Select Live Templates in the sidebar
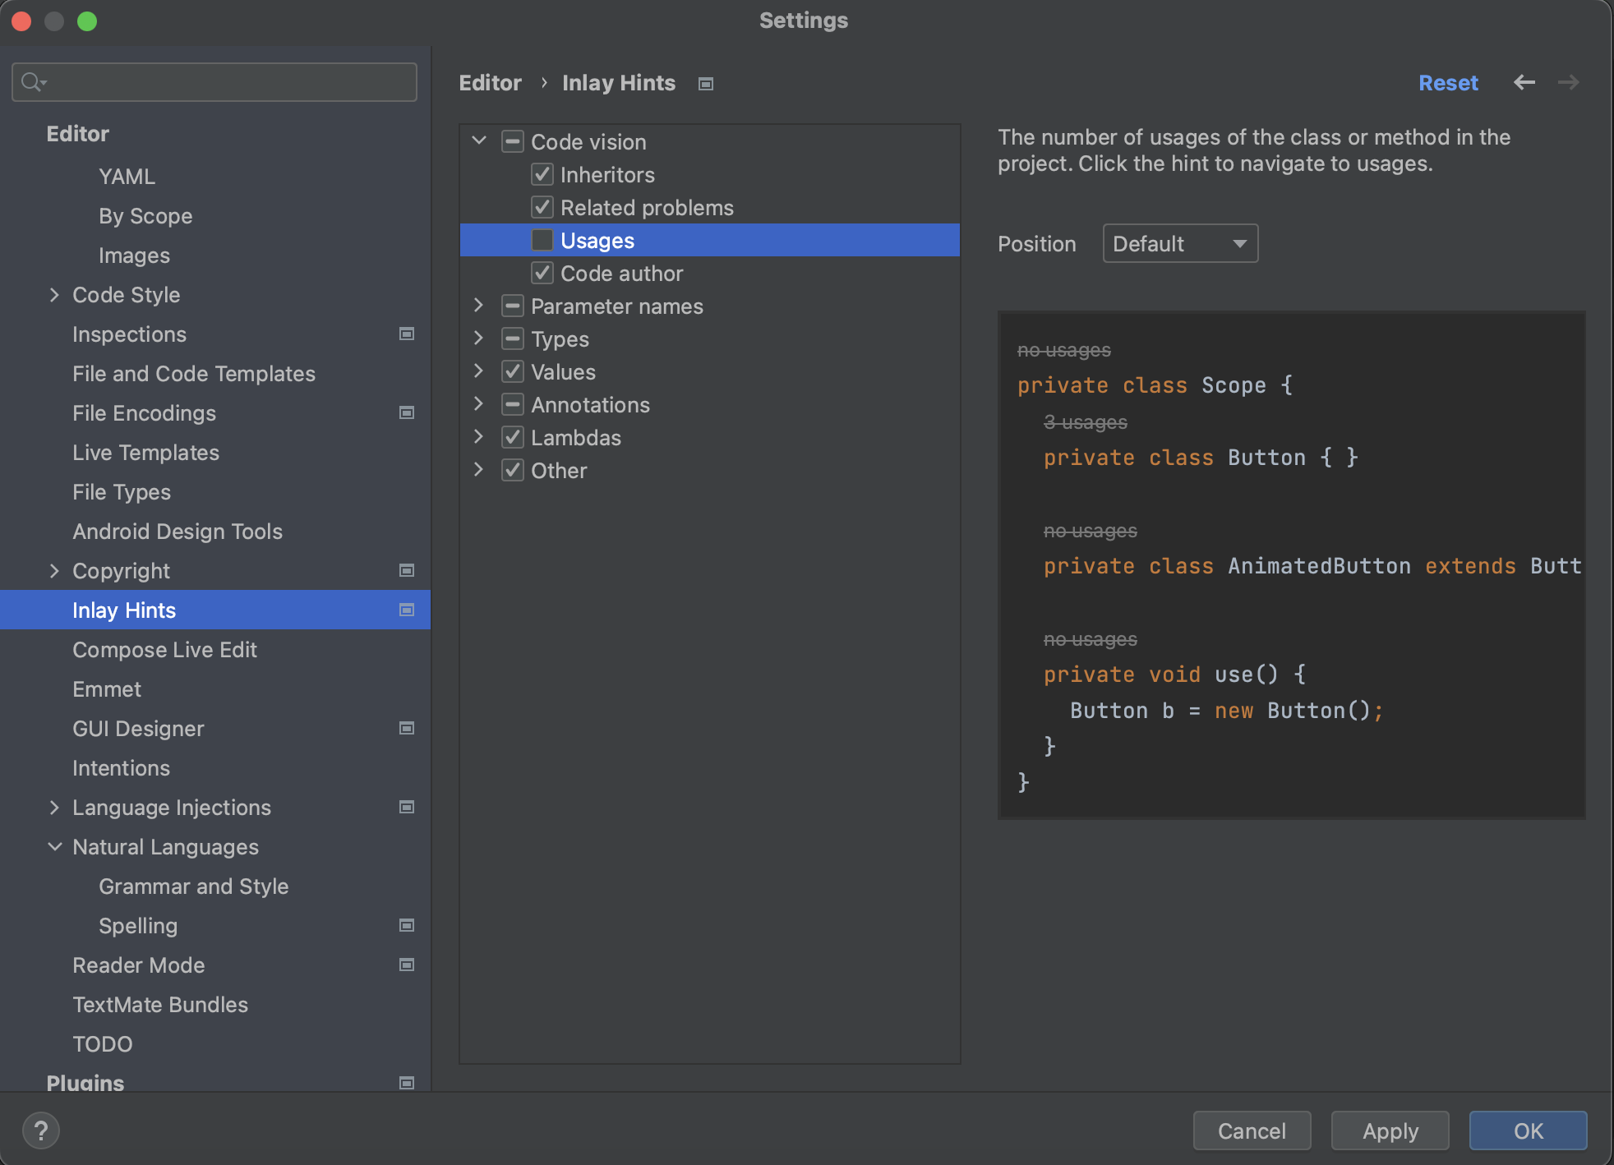Image resolution: width=1614 pixels, height=1165 pixels. coord(145,453)
